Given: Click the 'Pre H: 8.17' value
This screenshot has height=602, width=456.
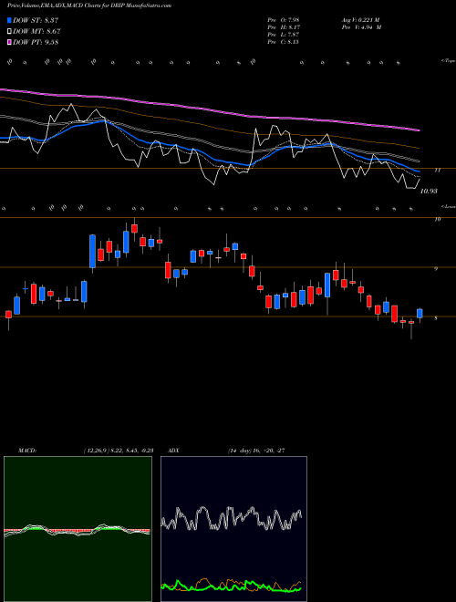Looking at the screenshot, I should click(284, 27).
